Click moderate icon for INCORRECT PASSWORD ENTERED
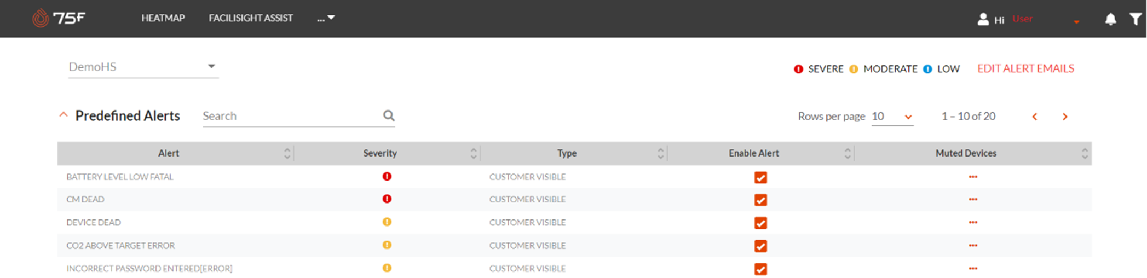Viewport: 1147px width, 278px height. coord(387,268)
